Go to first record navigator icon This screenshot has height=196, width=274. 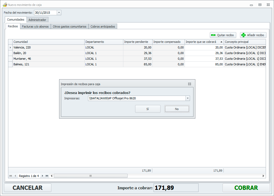(11, 176)
